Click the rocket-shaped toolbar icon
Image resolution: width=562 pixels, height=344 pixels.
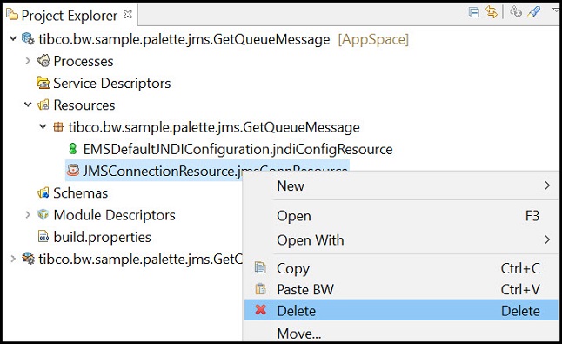pyautogui.click(x=533, y=12)
